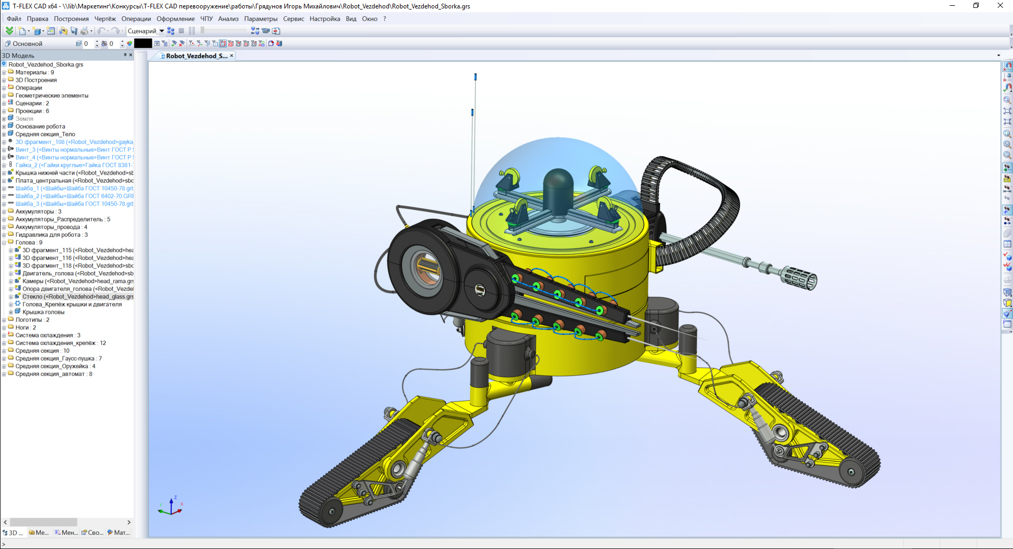Create a new document with the blank page icon
The width and height of the screenshot is (1013, 549).
pyautogui.click(x=22, y=31)
